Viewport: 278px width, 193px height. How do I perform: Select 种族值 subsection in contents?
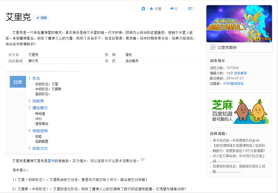click(x=40, y=114)
